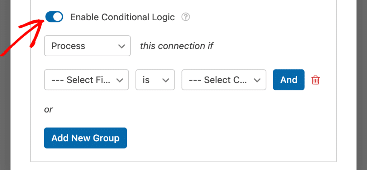Click the blue And button
The height and width of the screenshot is (170, 367).
click(x=289, y=80)
